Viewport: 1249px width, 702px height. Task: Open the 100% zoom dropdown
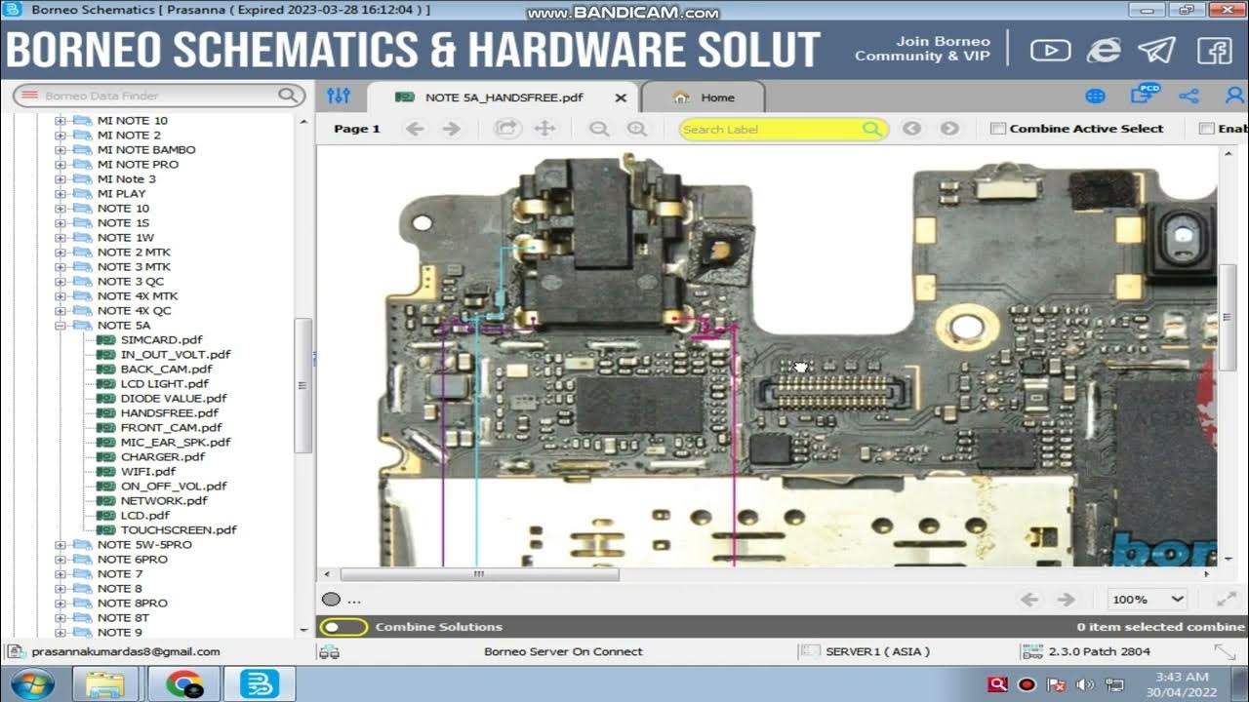click(x=1148, y=600)
